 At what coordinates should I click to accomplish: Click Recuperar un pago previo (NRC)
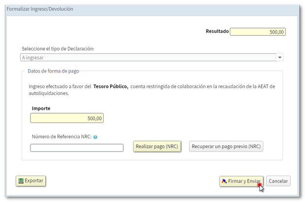[226, 147]
